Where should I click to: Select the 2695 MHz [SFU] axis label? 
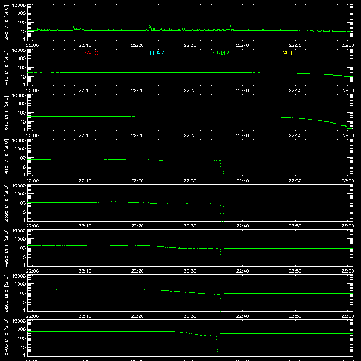[x=6, y=203]
